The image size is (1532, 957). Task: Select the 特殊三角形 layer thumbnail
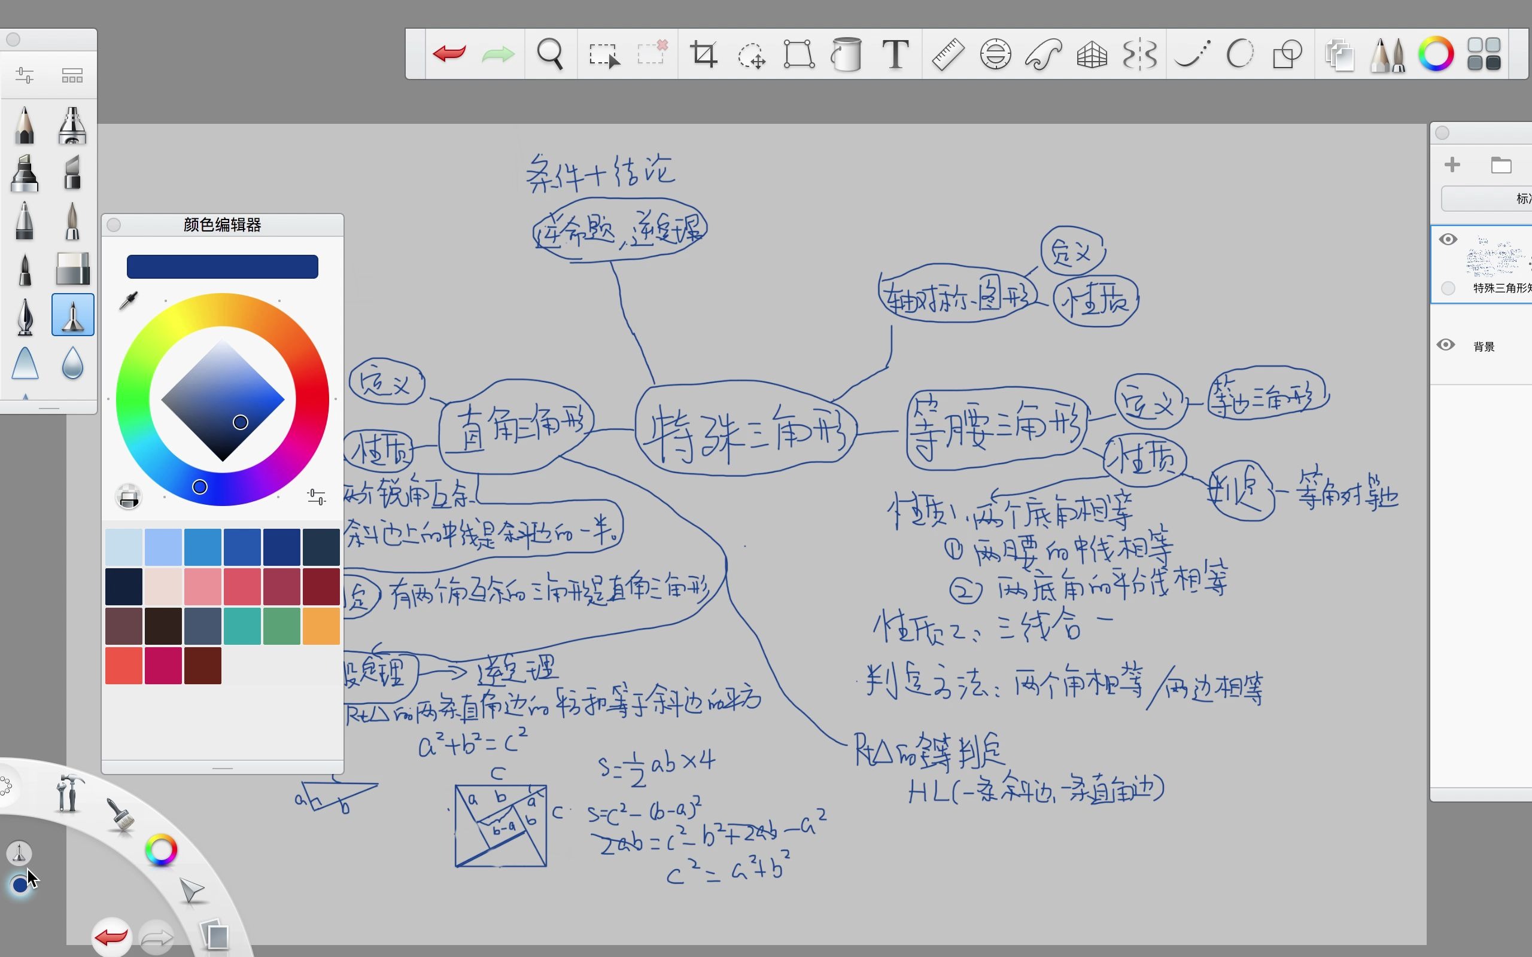click(1498, 257)
